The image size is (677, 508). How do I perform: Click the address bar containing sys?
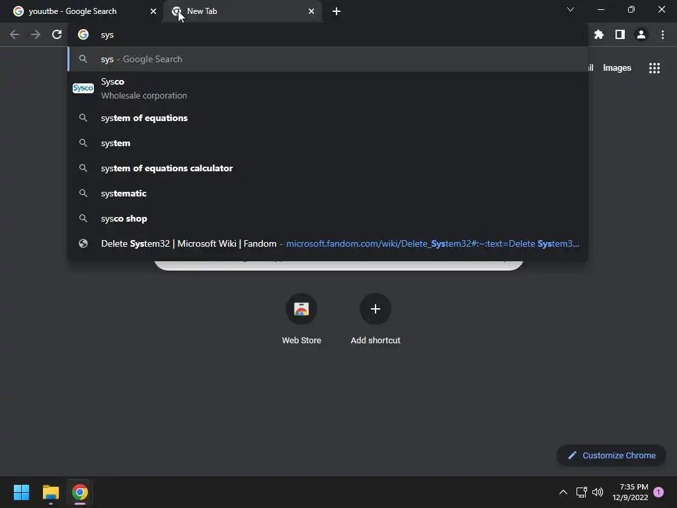tap(328, 34)
